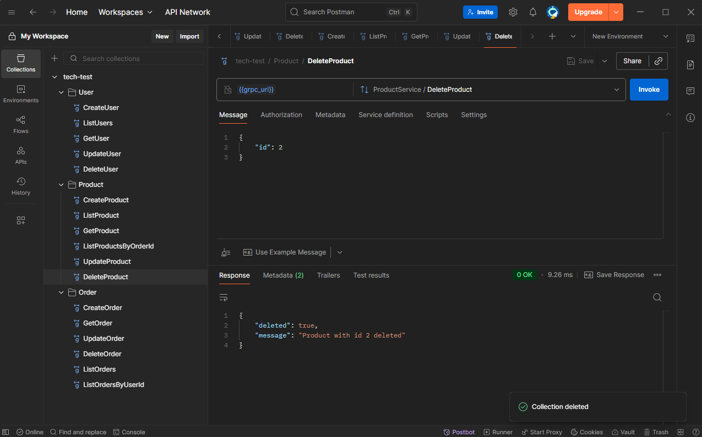Open the APIs sidebar panel
The image size is (702, 437).
(21, 155)
